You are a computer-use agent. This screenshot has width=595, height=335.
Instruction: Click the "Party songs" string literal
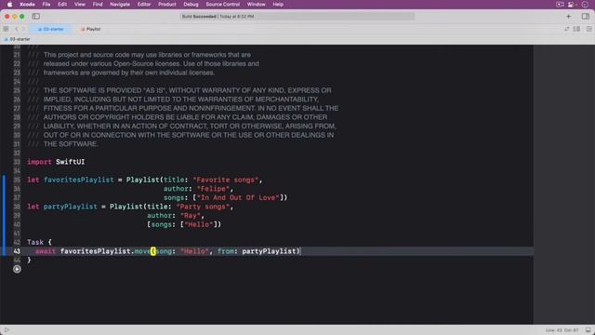point(203,207)
